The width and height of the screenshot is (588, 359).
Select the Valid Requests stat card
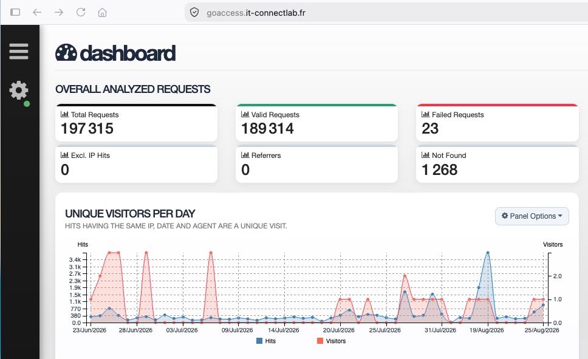click(x=316, y=123)
